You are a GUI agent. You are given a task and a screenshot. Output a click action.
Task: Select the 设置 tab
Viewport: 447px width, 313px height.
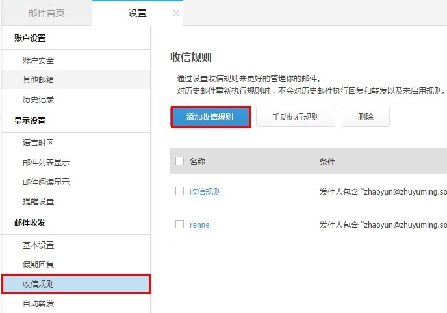(x=136, y=13)
